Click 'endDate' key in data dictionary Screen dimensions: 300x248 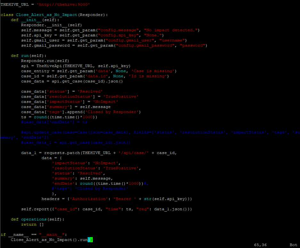(x=63, y=183)
